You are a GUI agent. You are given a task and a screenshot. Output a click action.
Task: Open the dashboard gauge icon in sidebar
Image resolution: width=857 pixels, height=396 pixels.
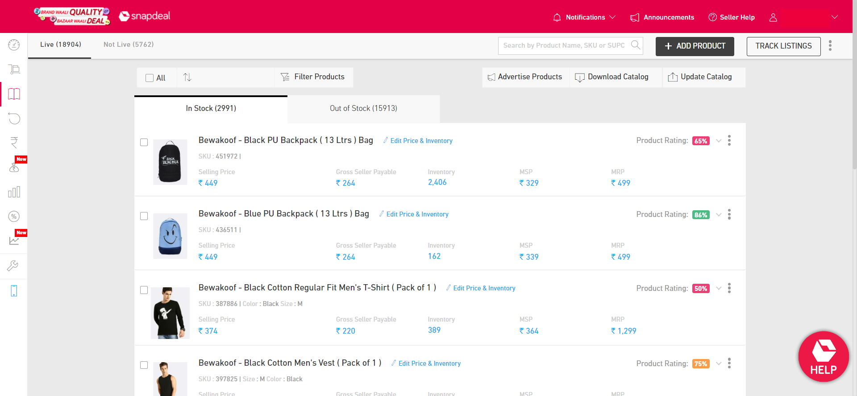[14, 45]
